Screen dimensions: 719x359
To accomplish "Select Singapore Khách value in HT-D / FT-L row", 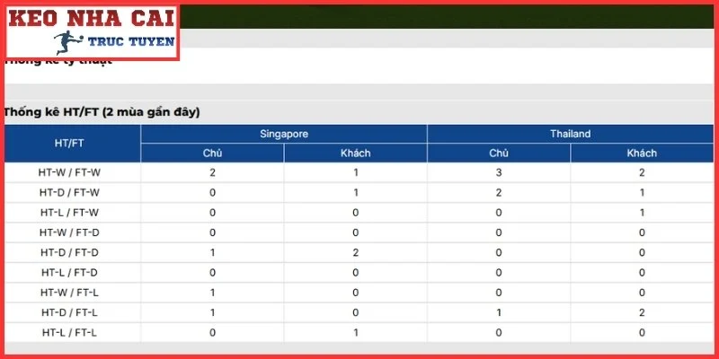I will pyautogui.click(x=355, y=312).
